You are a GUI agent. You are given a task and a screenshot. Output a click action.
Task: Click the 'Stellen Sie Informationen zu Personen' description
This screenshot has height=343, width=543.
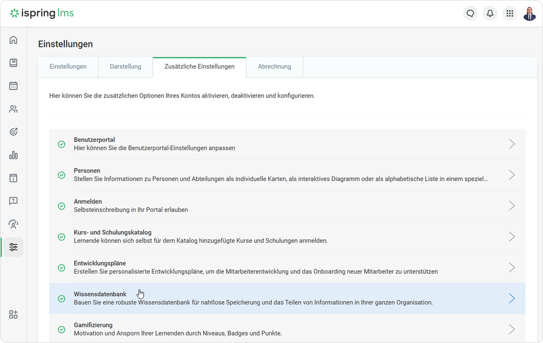pyautogui.click(x=281, y=179)
